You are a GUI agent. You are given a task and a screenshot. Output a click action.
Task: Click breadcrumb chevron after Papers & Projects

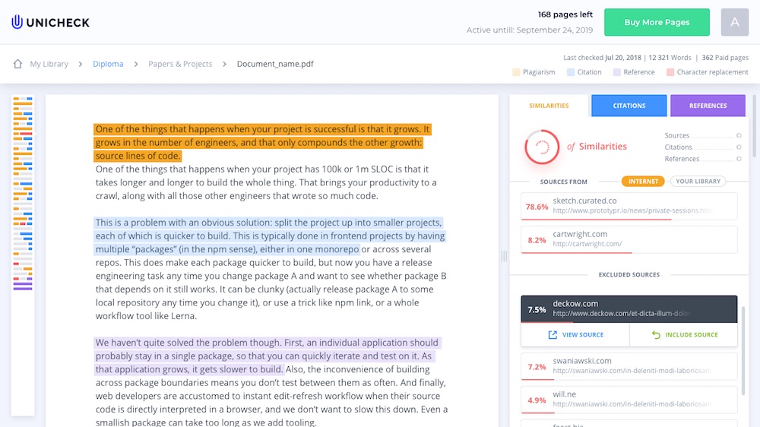pos(224,64)
